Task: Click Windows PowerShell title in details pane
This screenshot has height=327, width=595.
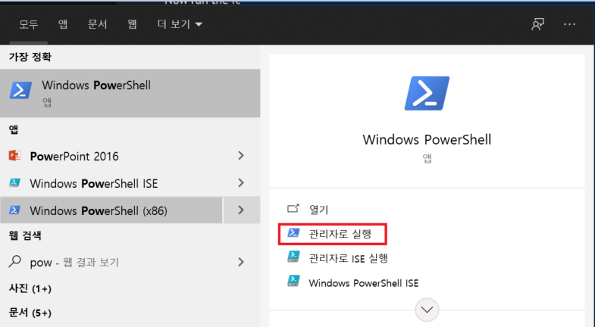Action: (x=427, y=139)
